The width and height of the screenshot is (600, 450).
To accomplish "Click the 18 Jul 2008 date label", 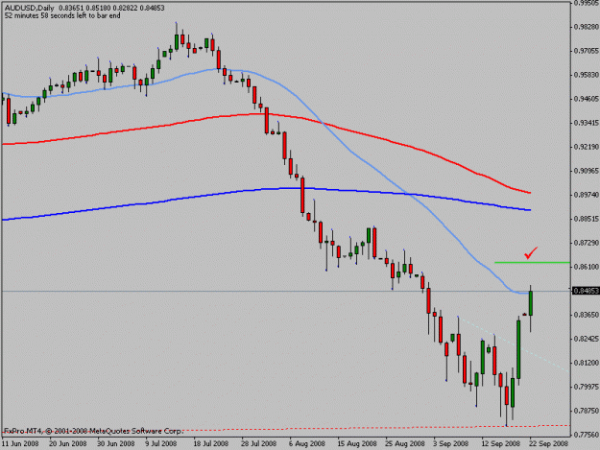I will coord(210,444).
